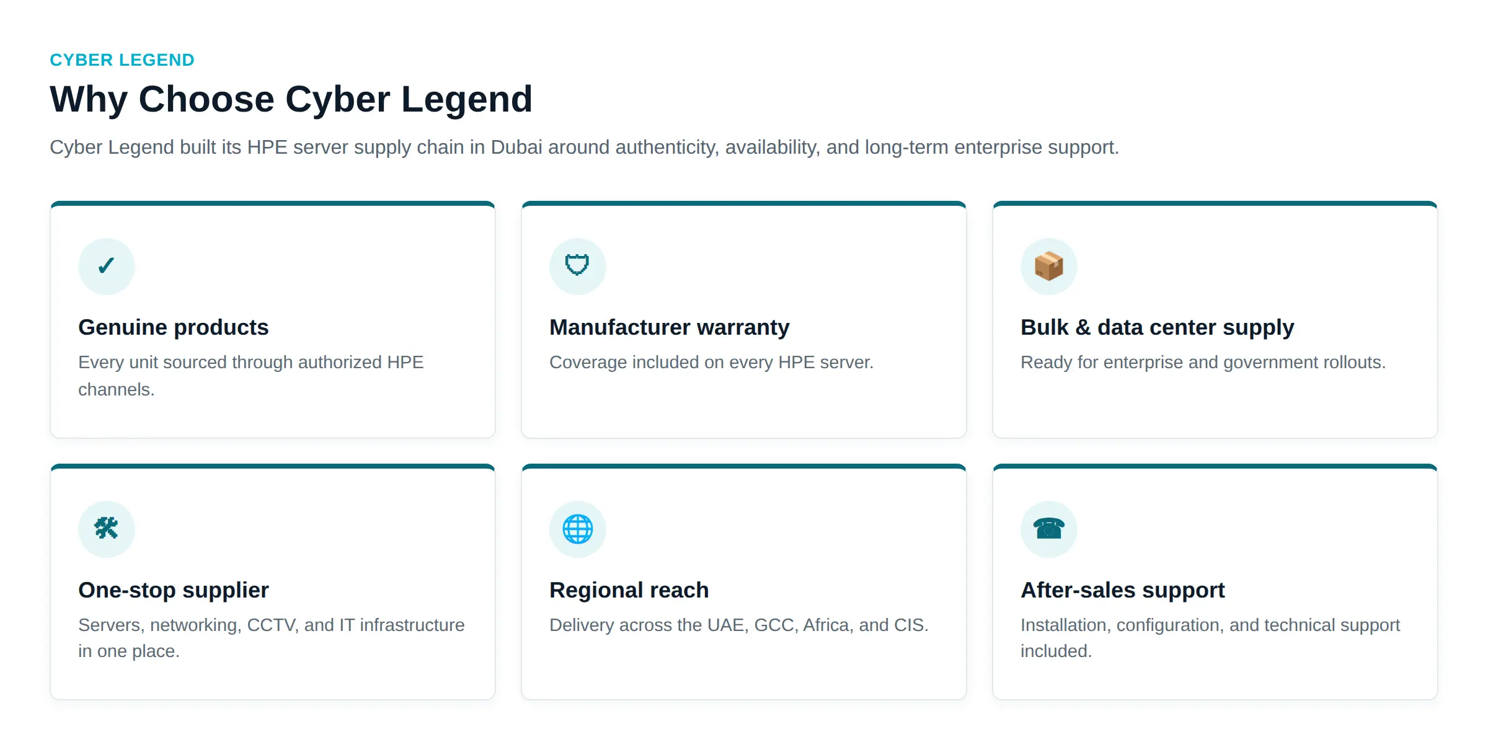Click the After-sales support heading

[1123, 590]
